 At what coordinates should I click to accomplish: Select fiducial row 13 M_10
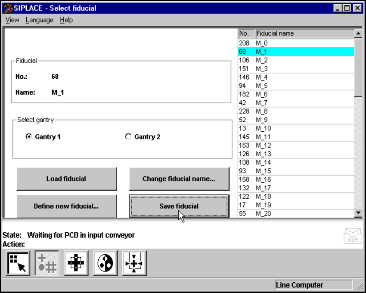point(296,128)
